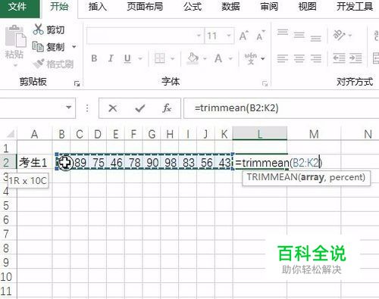The height and width of the screenshot is (299, 379).
Task: Switch to 页面布局 tab
Action: (145, 7)
